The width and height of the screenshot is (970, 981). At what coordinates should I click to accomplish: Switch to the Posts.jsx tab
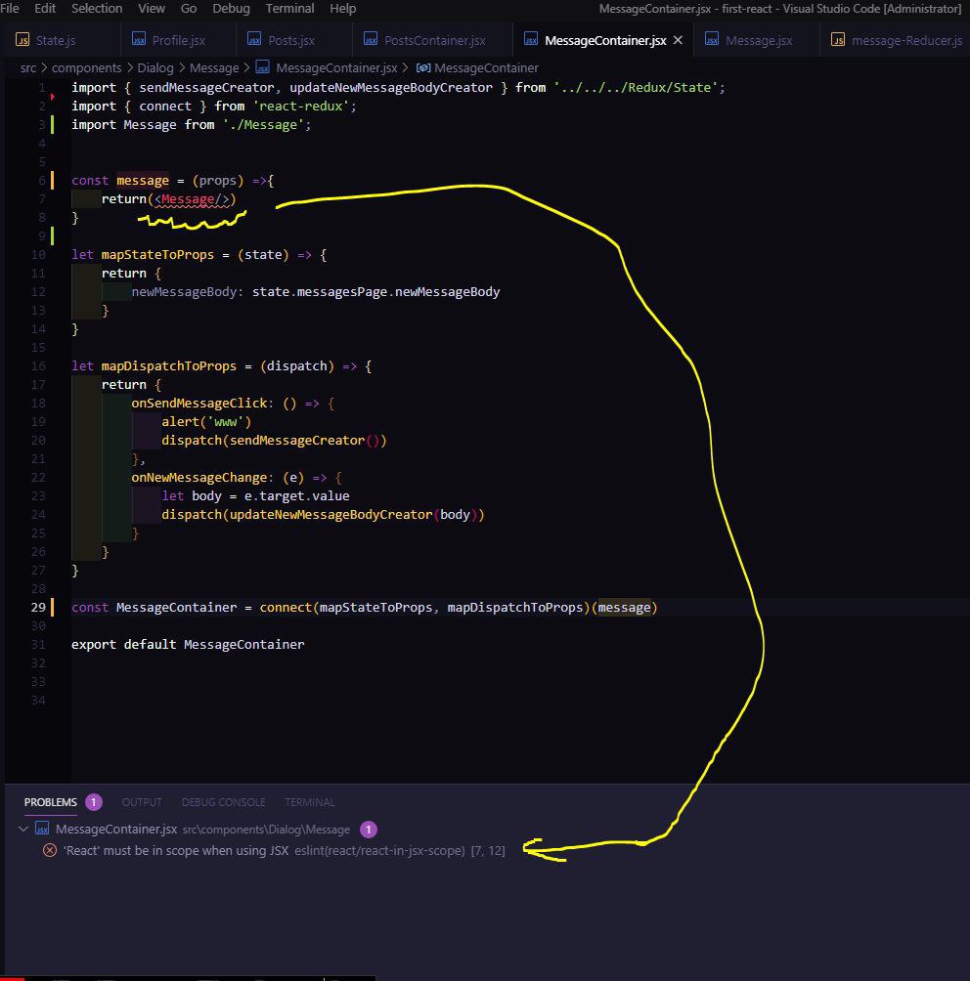(x=291, y=40)
